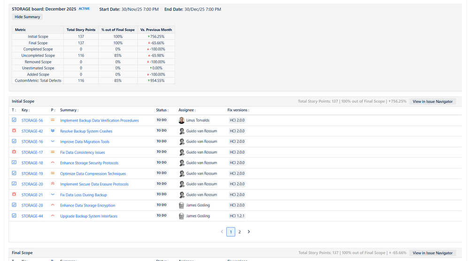This screenshot has width=469, height=261.
Task: Open Implement Backup Data Verification Procedures summary
Action: pyautogui.click(x=100, y=121)
